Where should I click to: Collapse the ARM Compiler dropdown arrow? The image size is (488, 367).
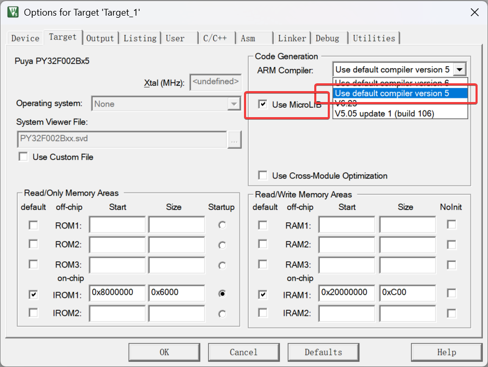[x=460, y=69]
